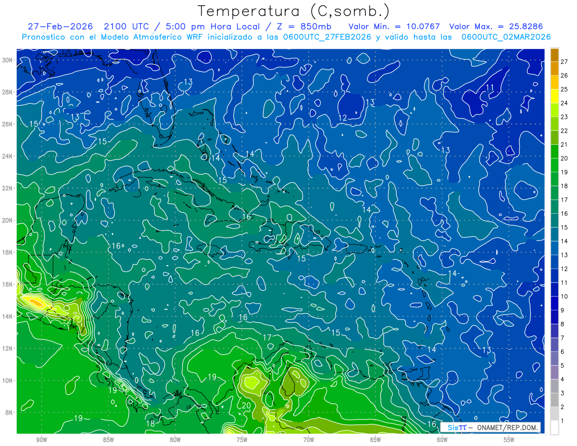Click the white bottom swatch of the color legend
The width and height of the screenshot is (577, 446).
coord(554,428)
